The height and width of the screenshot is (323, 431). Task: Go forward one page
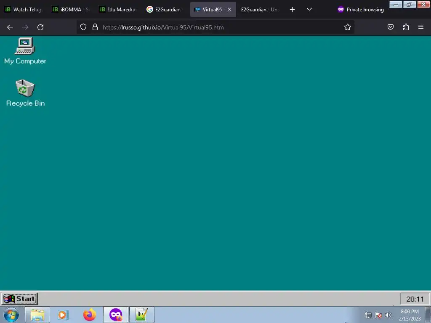(25, 27)
